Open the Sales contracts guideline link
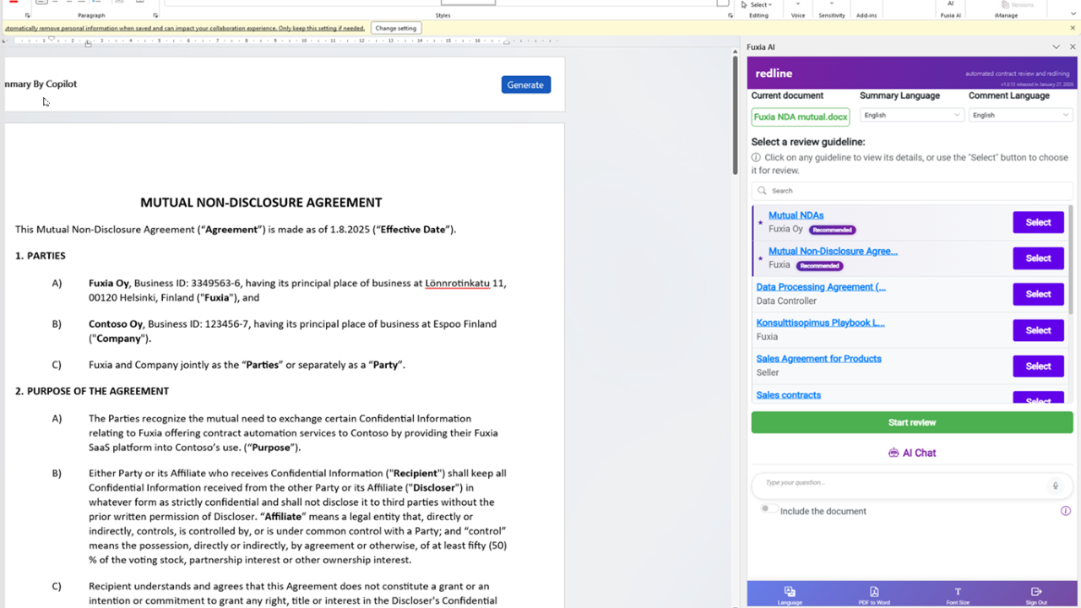The width and height of the screenshot is (1081, 608). click(x=789, y=395)
